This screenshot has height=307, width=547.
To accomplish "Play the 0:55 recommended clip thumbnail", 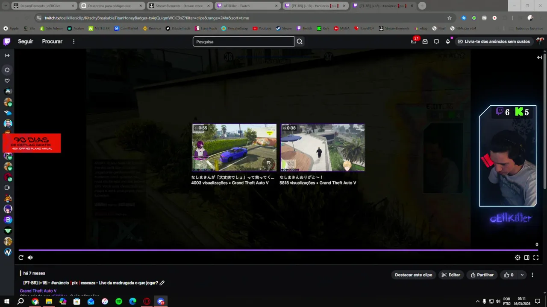I will tap(234, 148).
